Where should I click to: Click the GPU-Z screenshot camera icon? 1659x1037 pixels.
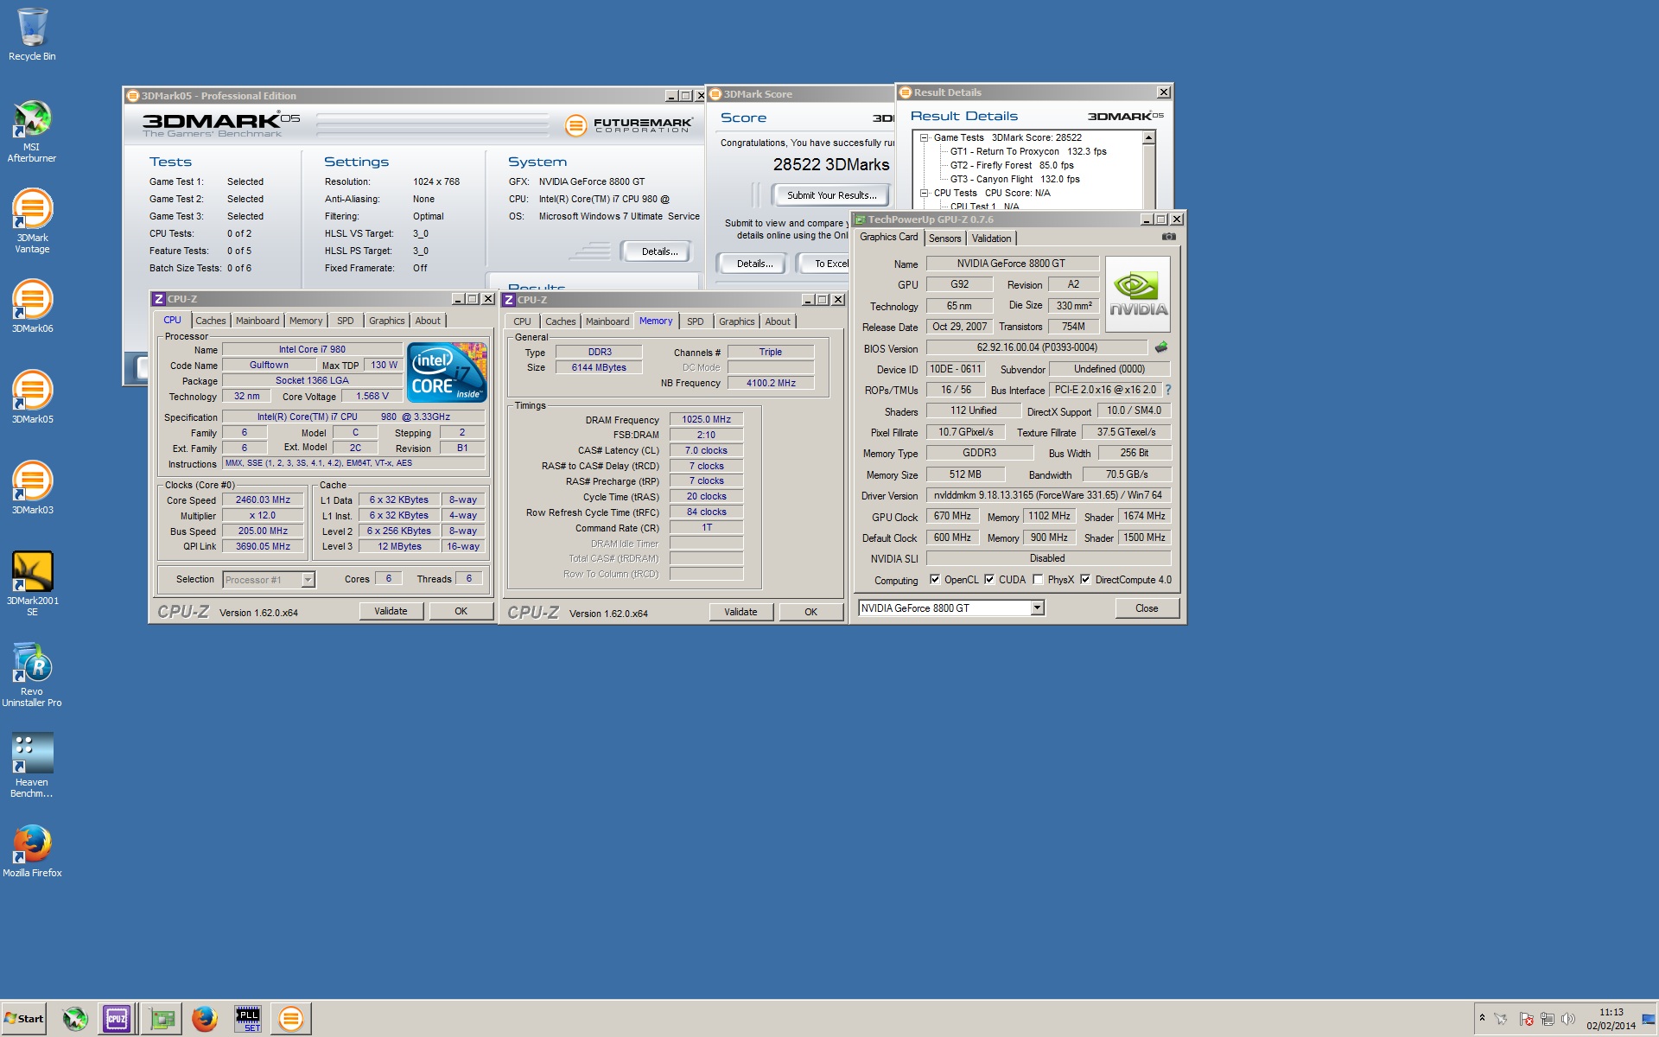click(x=1168, y=237)
